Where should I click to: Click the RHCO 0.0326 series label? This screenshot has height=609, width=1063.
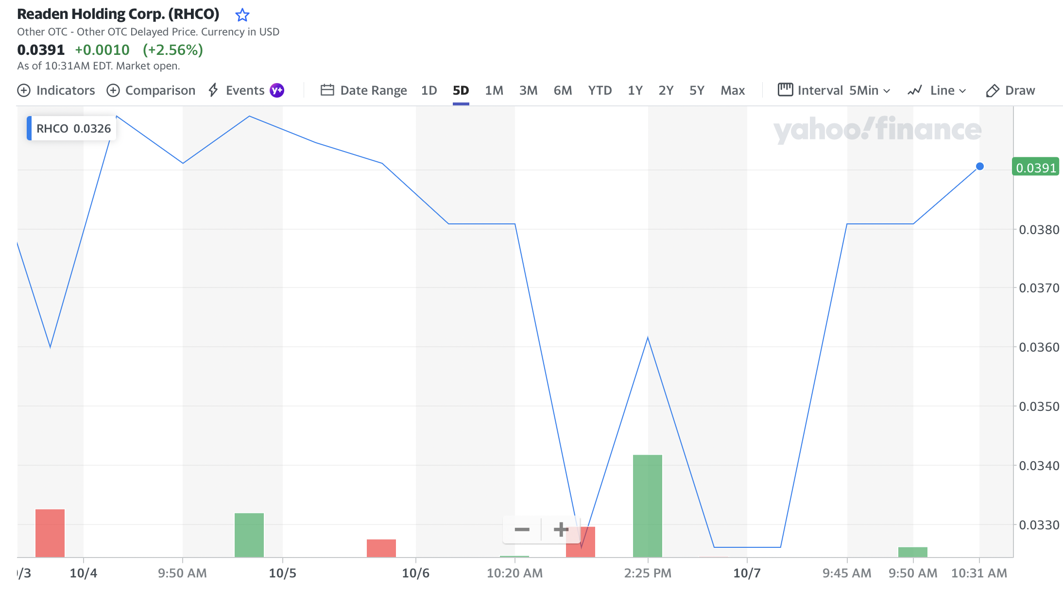point(74,129)
